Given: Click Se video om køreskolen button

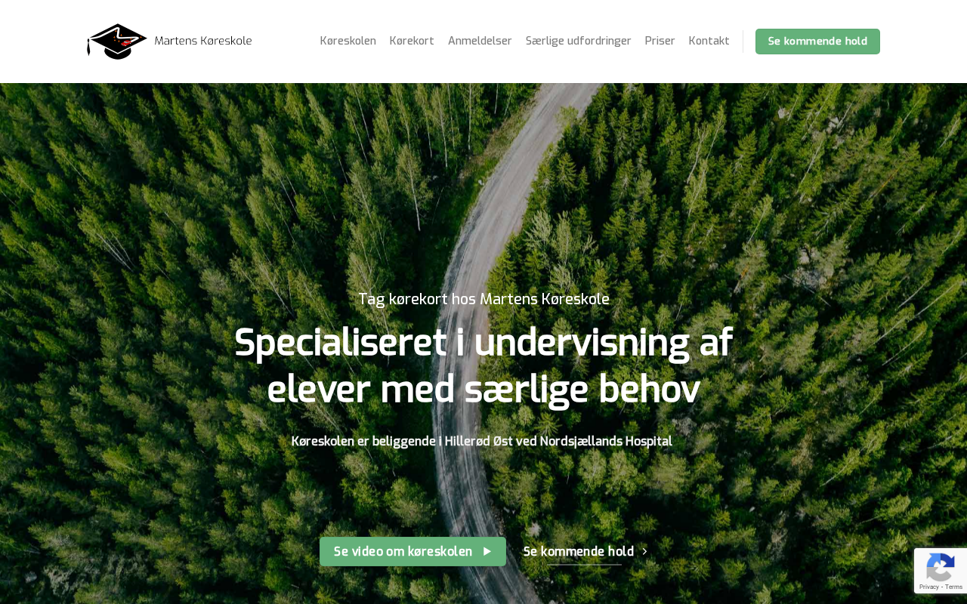Looking at the screenshot, I should [412, 552].
